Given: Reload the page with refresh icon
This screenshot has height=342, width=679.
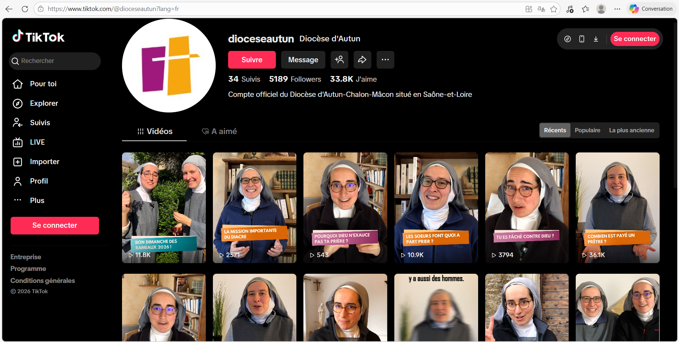Looking at the screenshot, I should tap(25, 9).
